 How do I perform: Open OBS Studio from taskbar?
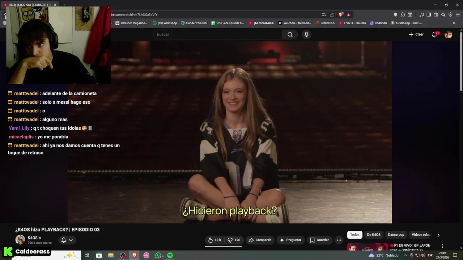[x=123, y=255]
